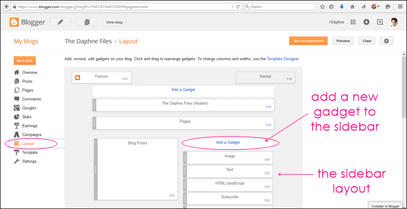The height and width of the screenshot is (209, 407).
Task: Edit the Navbar gadget
Action: (x=289, y=79)
